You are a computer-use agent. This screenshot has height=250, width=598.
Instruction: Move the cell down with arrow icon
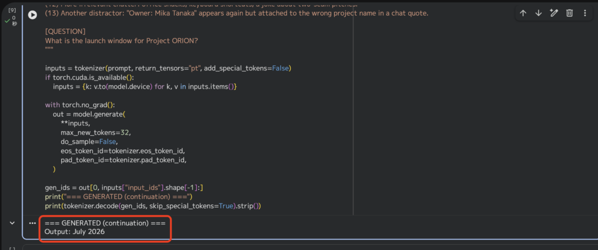click(x=538, y=13)
